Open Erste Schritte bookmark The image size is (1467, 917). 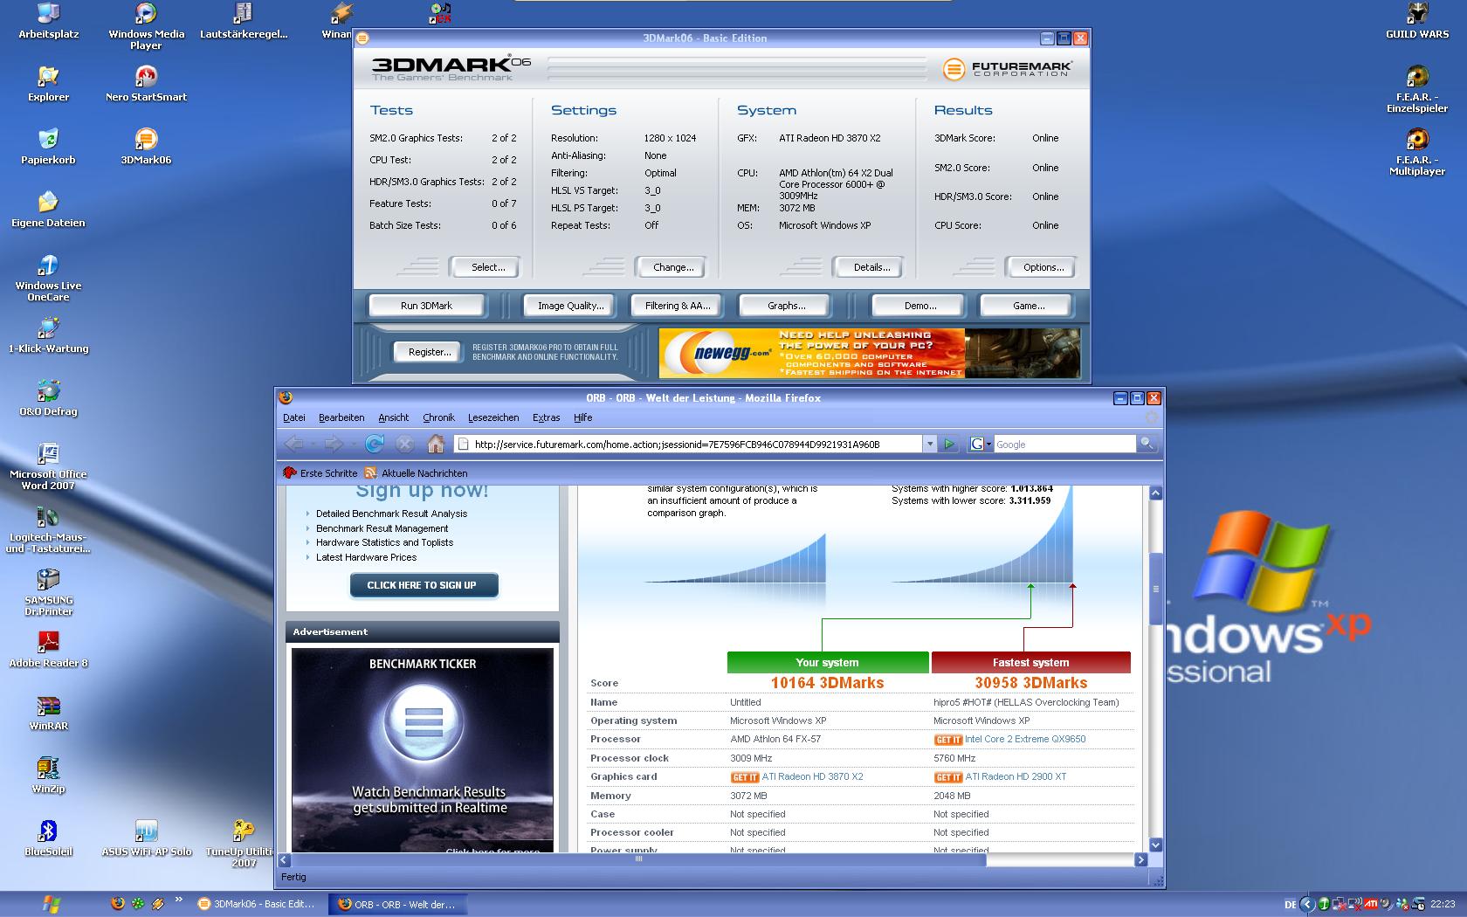320,472
